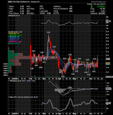Click the RSI(14) indicator label

point(14,16)
